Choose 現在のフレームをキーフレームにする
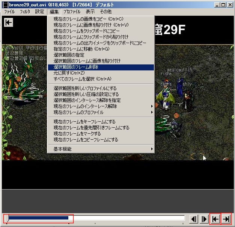The height and width of the screenshot is (227, 235). 101,122
